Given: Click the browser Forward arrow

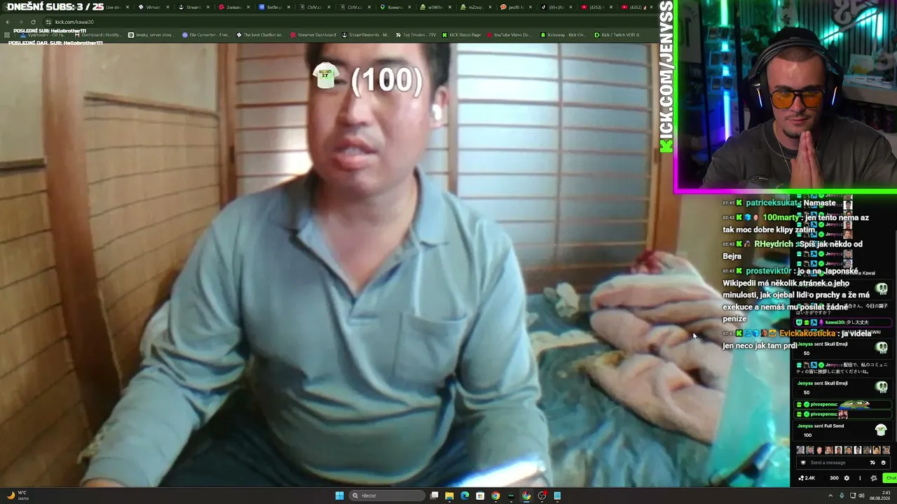Looking at the screenshot, I should (x=20, y=22).
